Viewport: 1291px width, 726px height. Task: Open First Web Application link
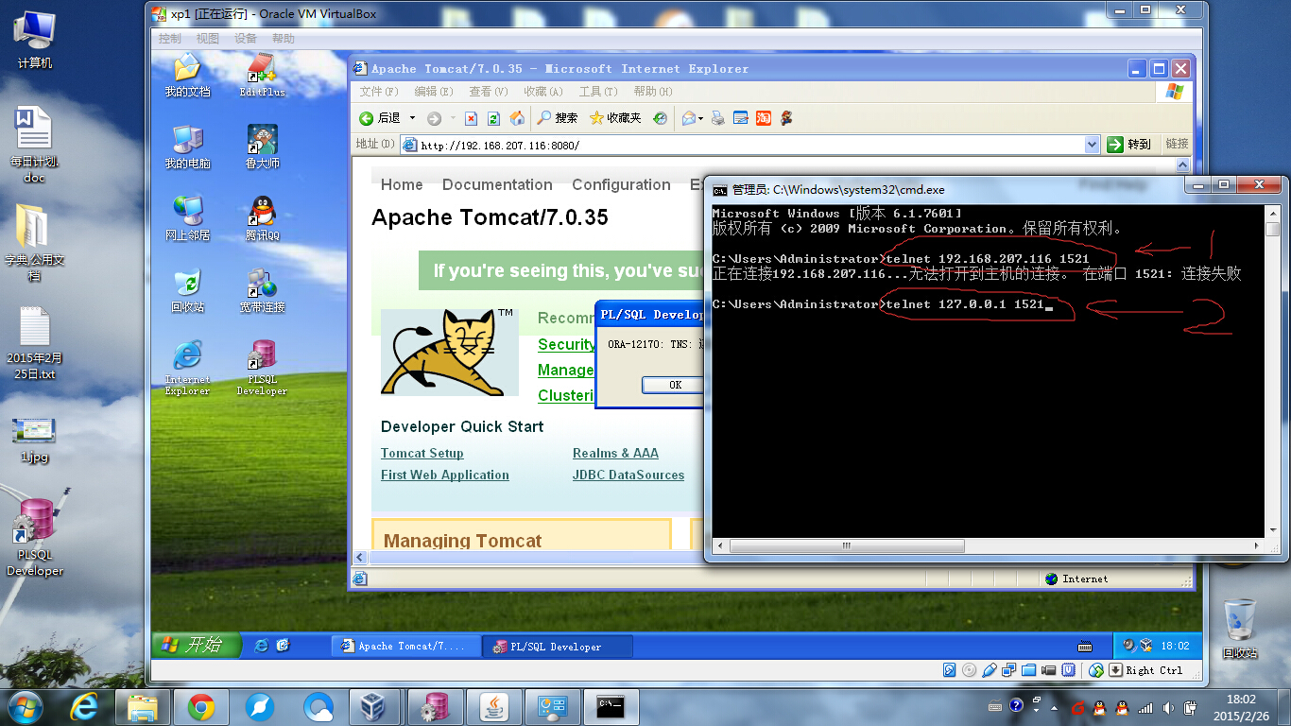tap(445, 475)
